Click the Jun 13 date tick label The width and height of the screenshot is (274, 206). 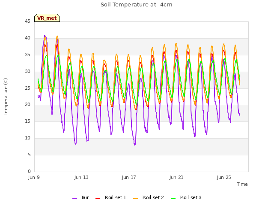pos(81,177)
